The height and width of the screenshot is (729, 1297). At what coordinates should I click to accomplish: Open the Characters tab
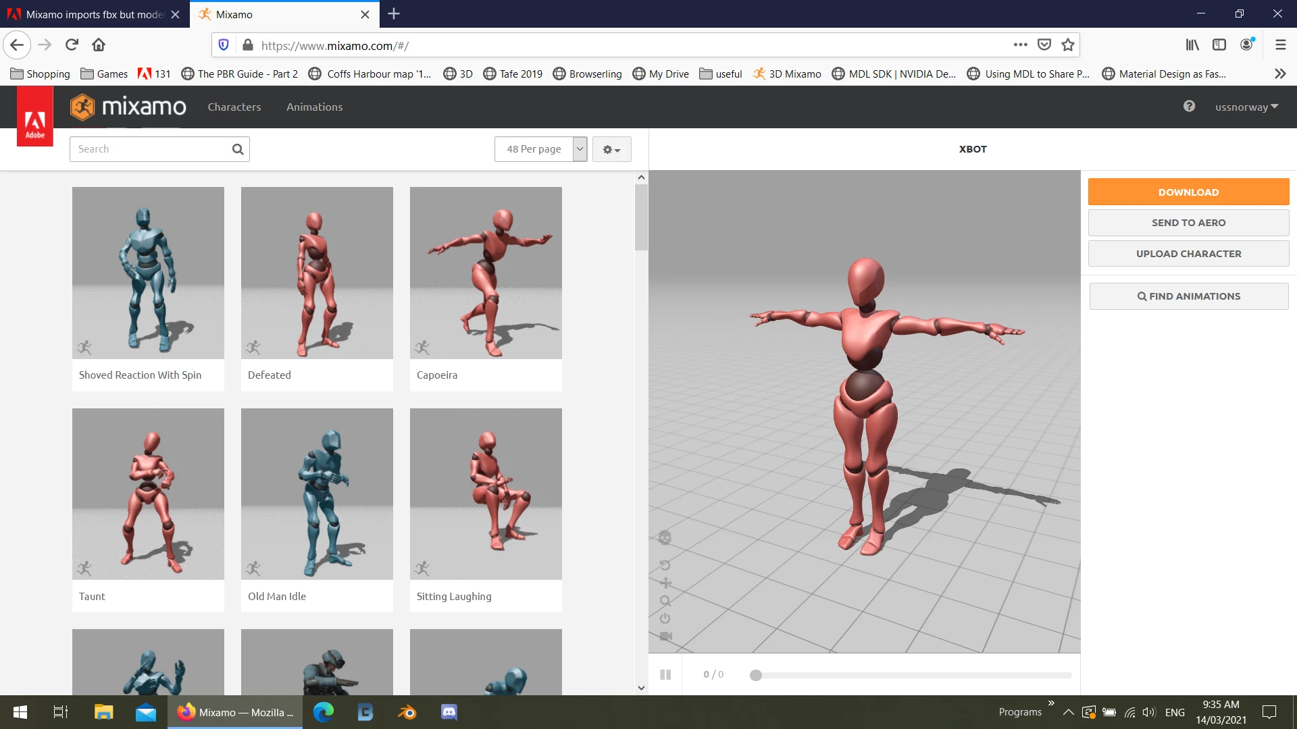coord(234,107)
